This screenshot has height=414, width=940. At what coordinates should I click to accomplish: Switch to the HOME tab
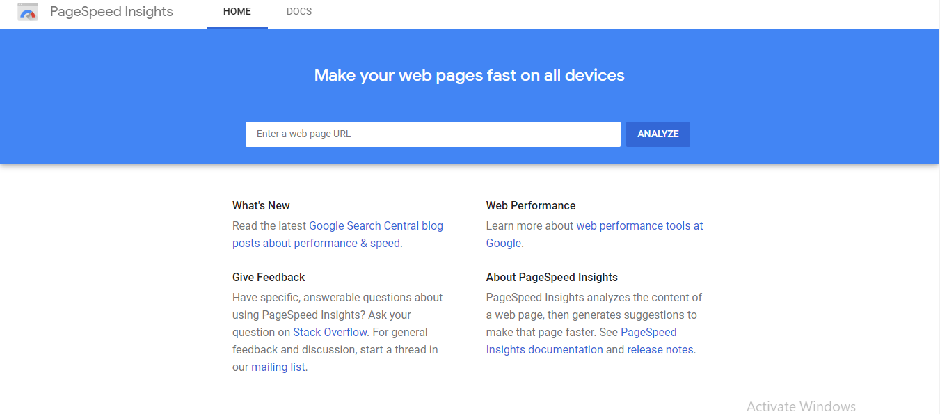point(237,12)
